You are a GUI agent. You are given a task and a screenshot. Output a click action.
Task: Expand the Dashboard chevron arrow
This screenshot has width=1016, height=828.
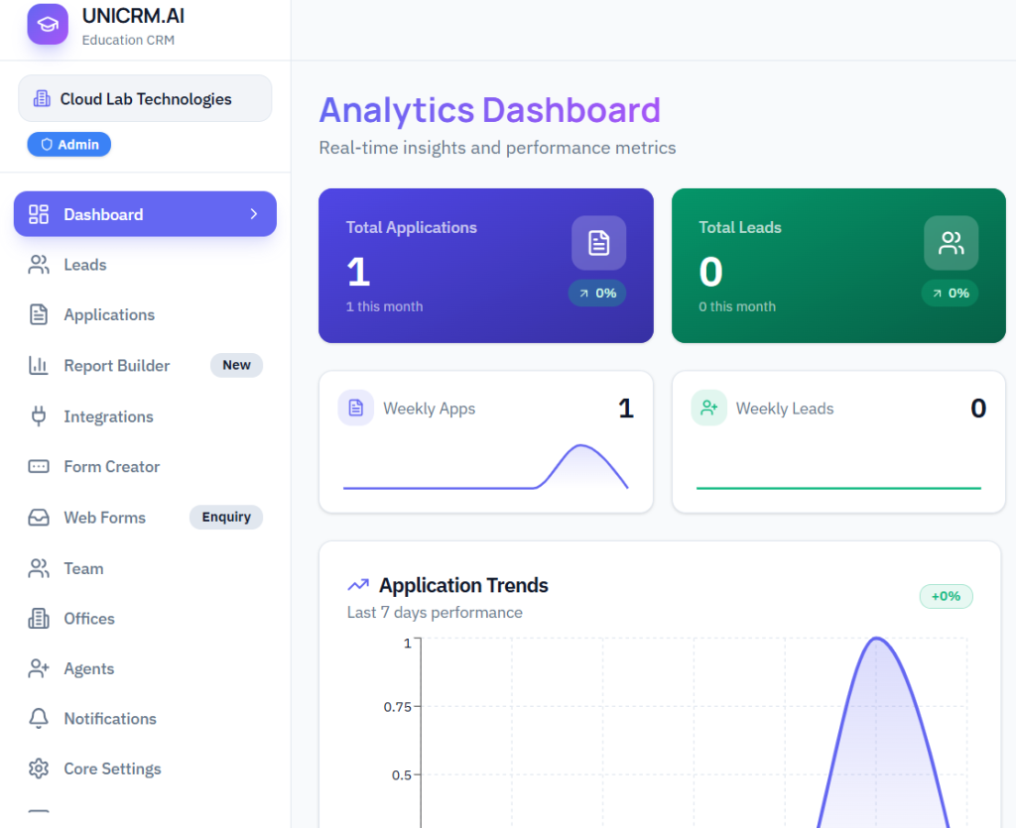(253, 214)
